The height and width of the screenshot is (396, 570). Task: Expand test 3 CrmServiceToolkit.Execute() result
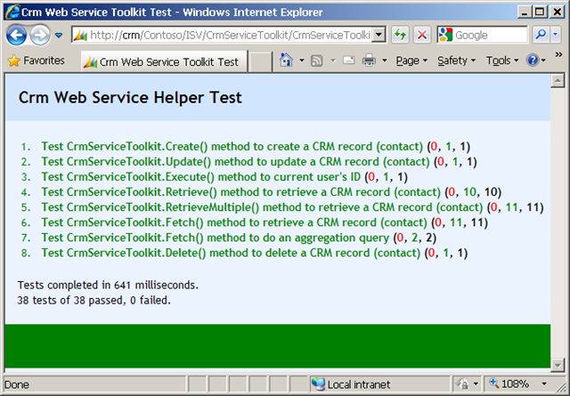coord(224,177)
